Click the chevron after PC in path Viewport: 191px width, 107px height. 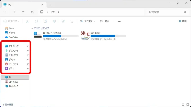pos(59,12)
